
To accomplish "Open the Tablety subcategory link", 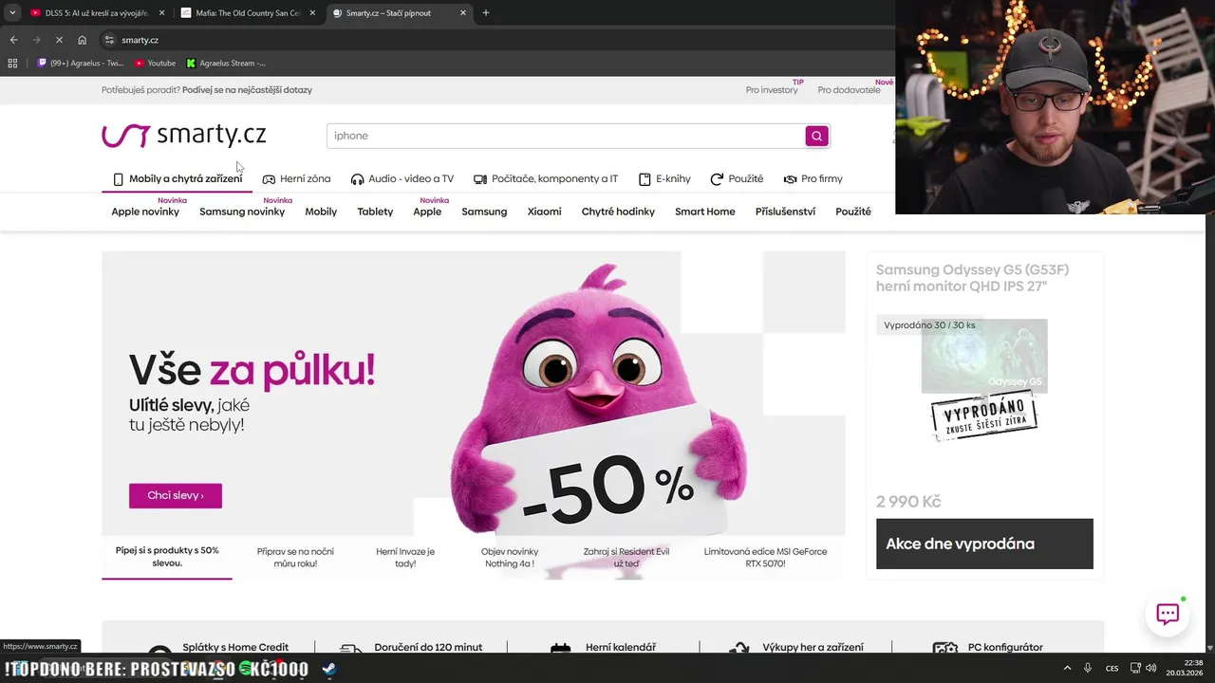I will (375, 212).
